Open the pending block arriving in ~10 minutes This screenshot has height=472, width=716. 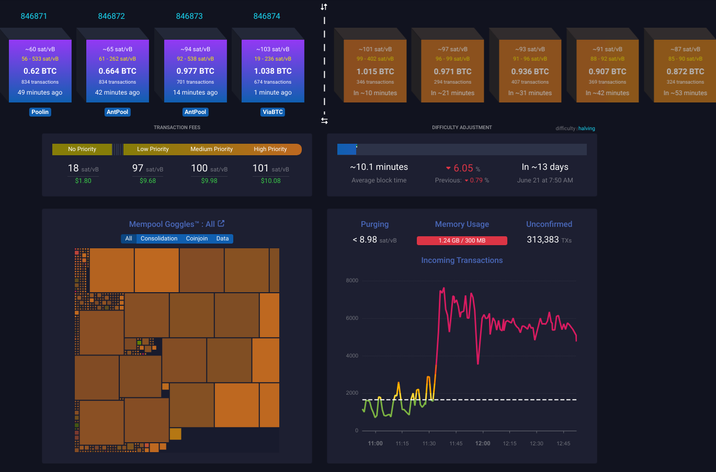coord(375,71)
